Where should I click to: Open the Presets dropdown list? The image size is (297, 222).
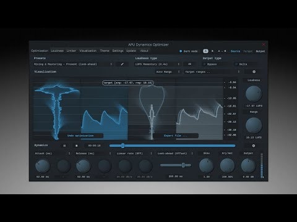(73, 64)
